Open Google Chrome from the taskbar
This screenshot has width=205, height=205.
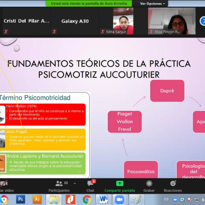tap(87, 199)
